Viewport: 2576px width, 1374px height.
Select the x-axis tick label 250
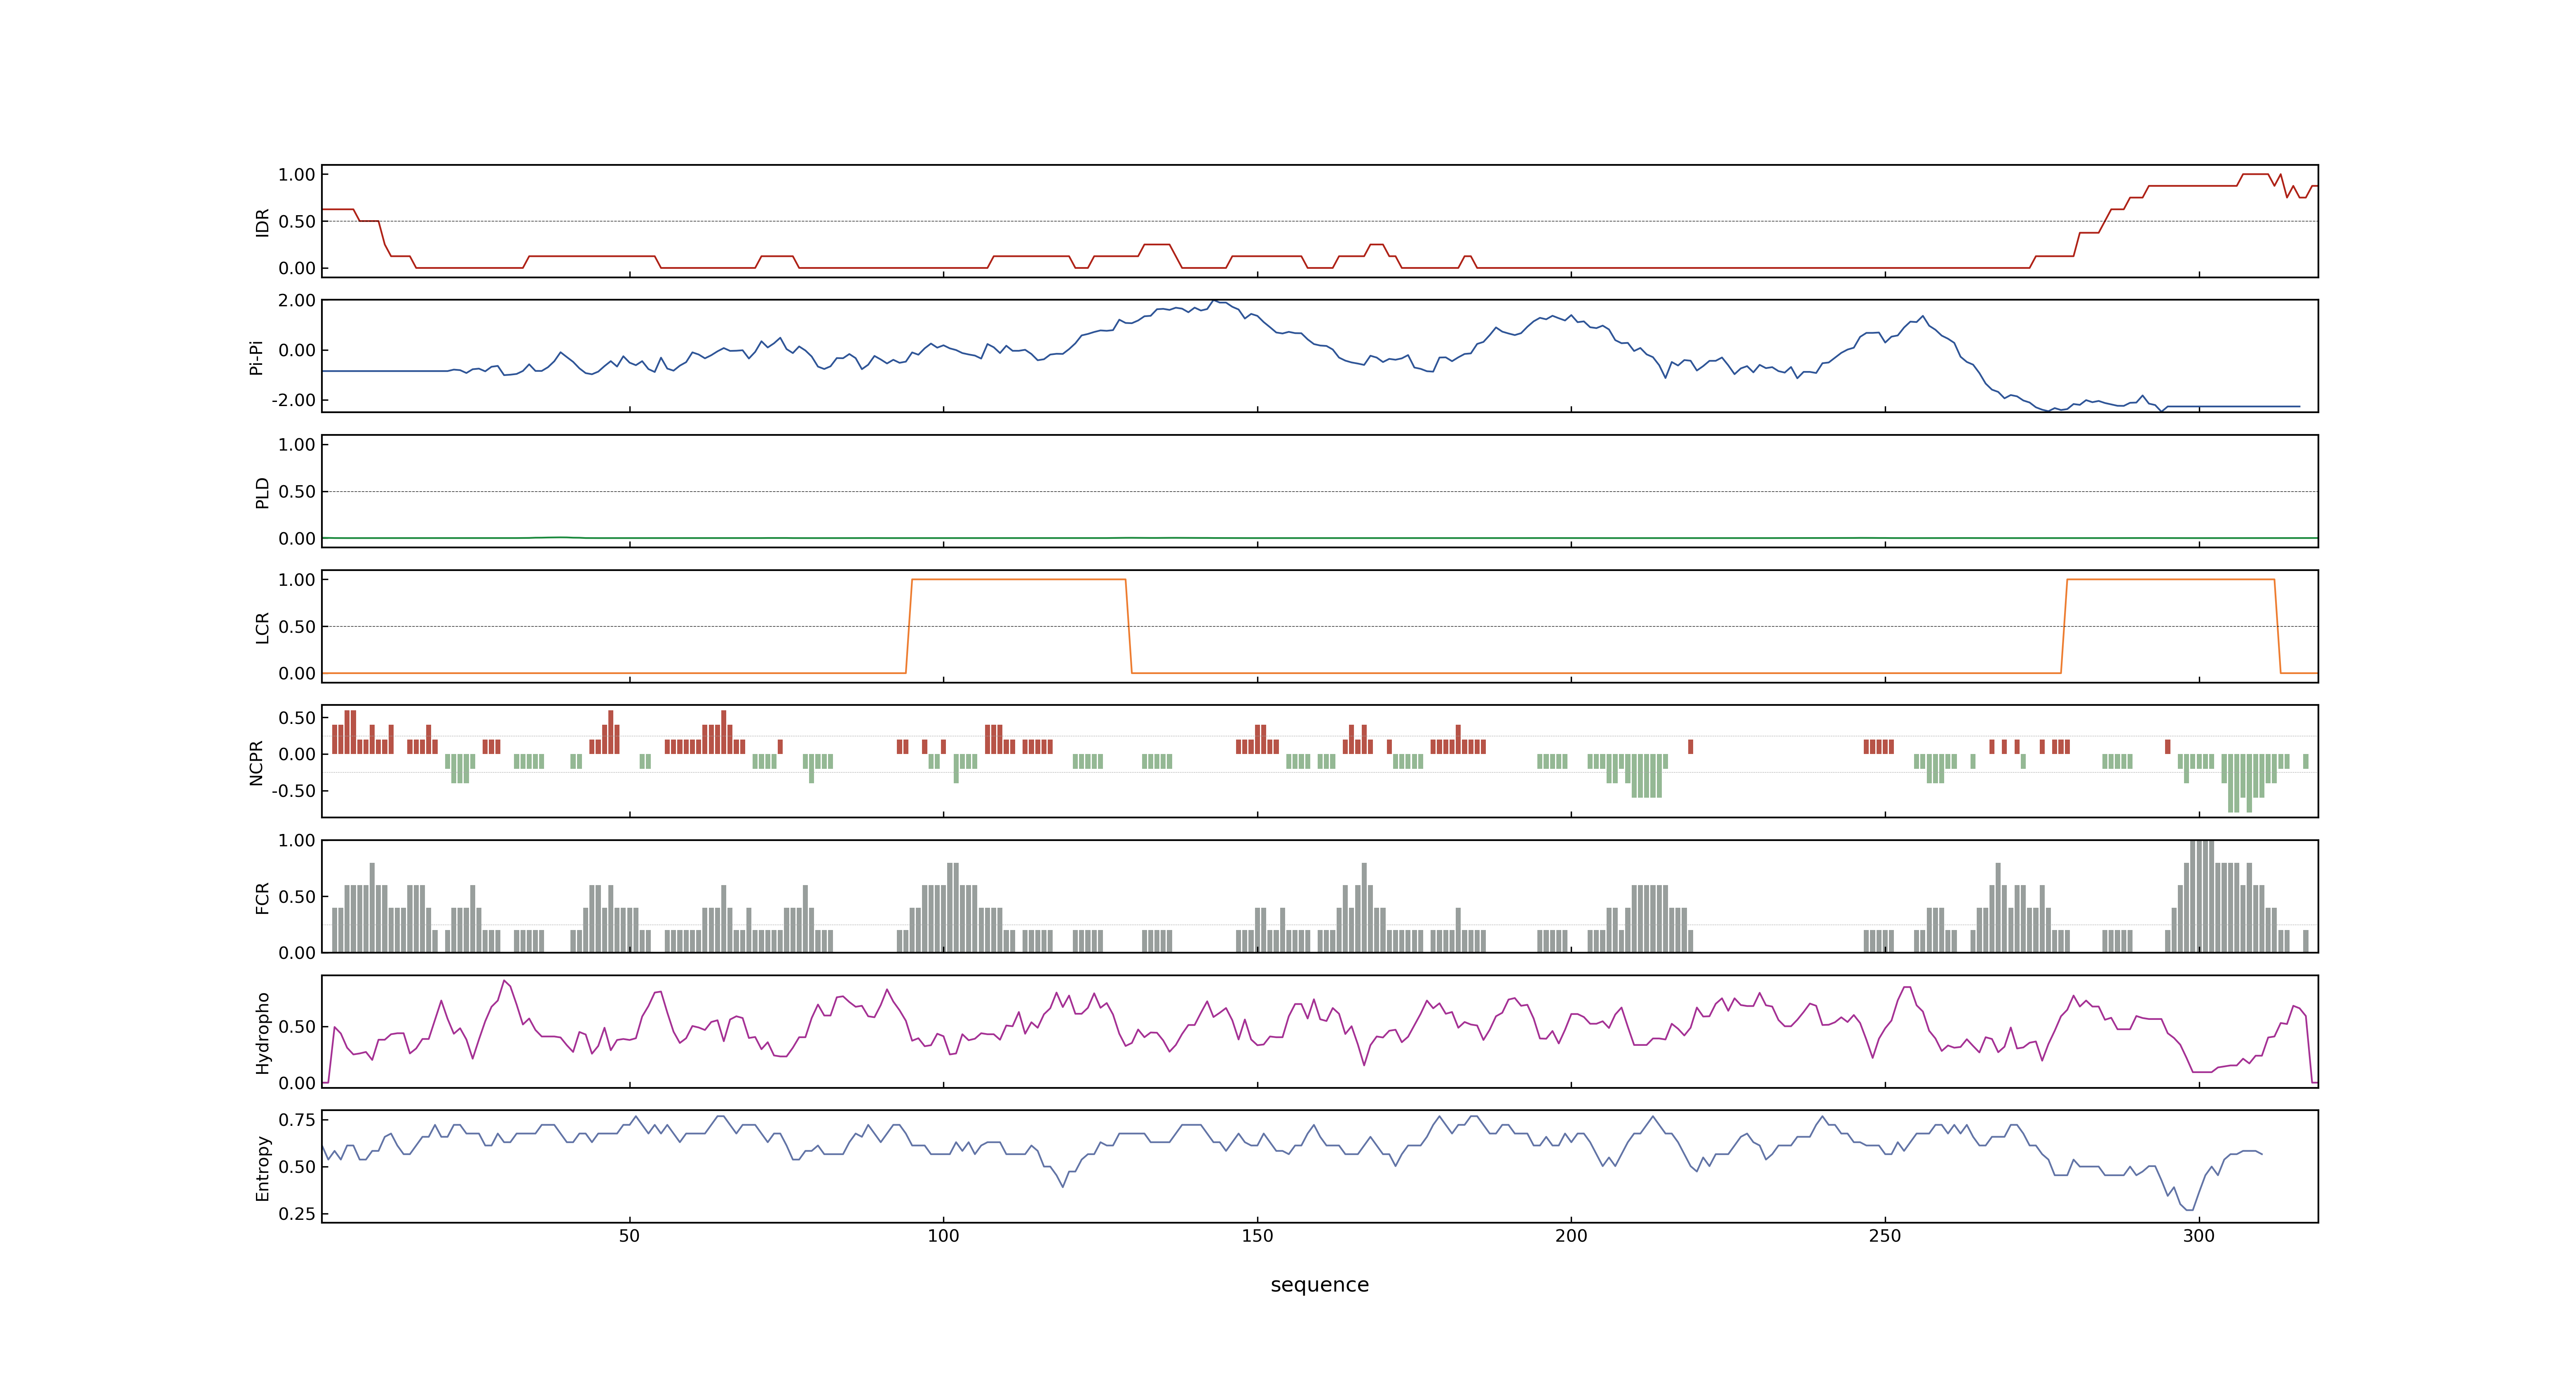pos(1885,1236)
